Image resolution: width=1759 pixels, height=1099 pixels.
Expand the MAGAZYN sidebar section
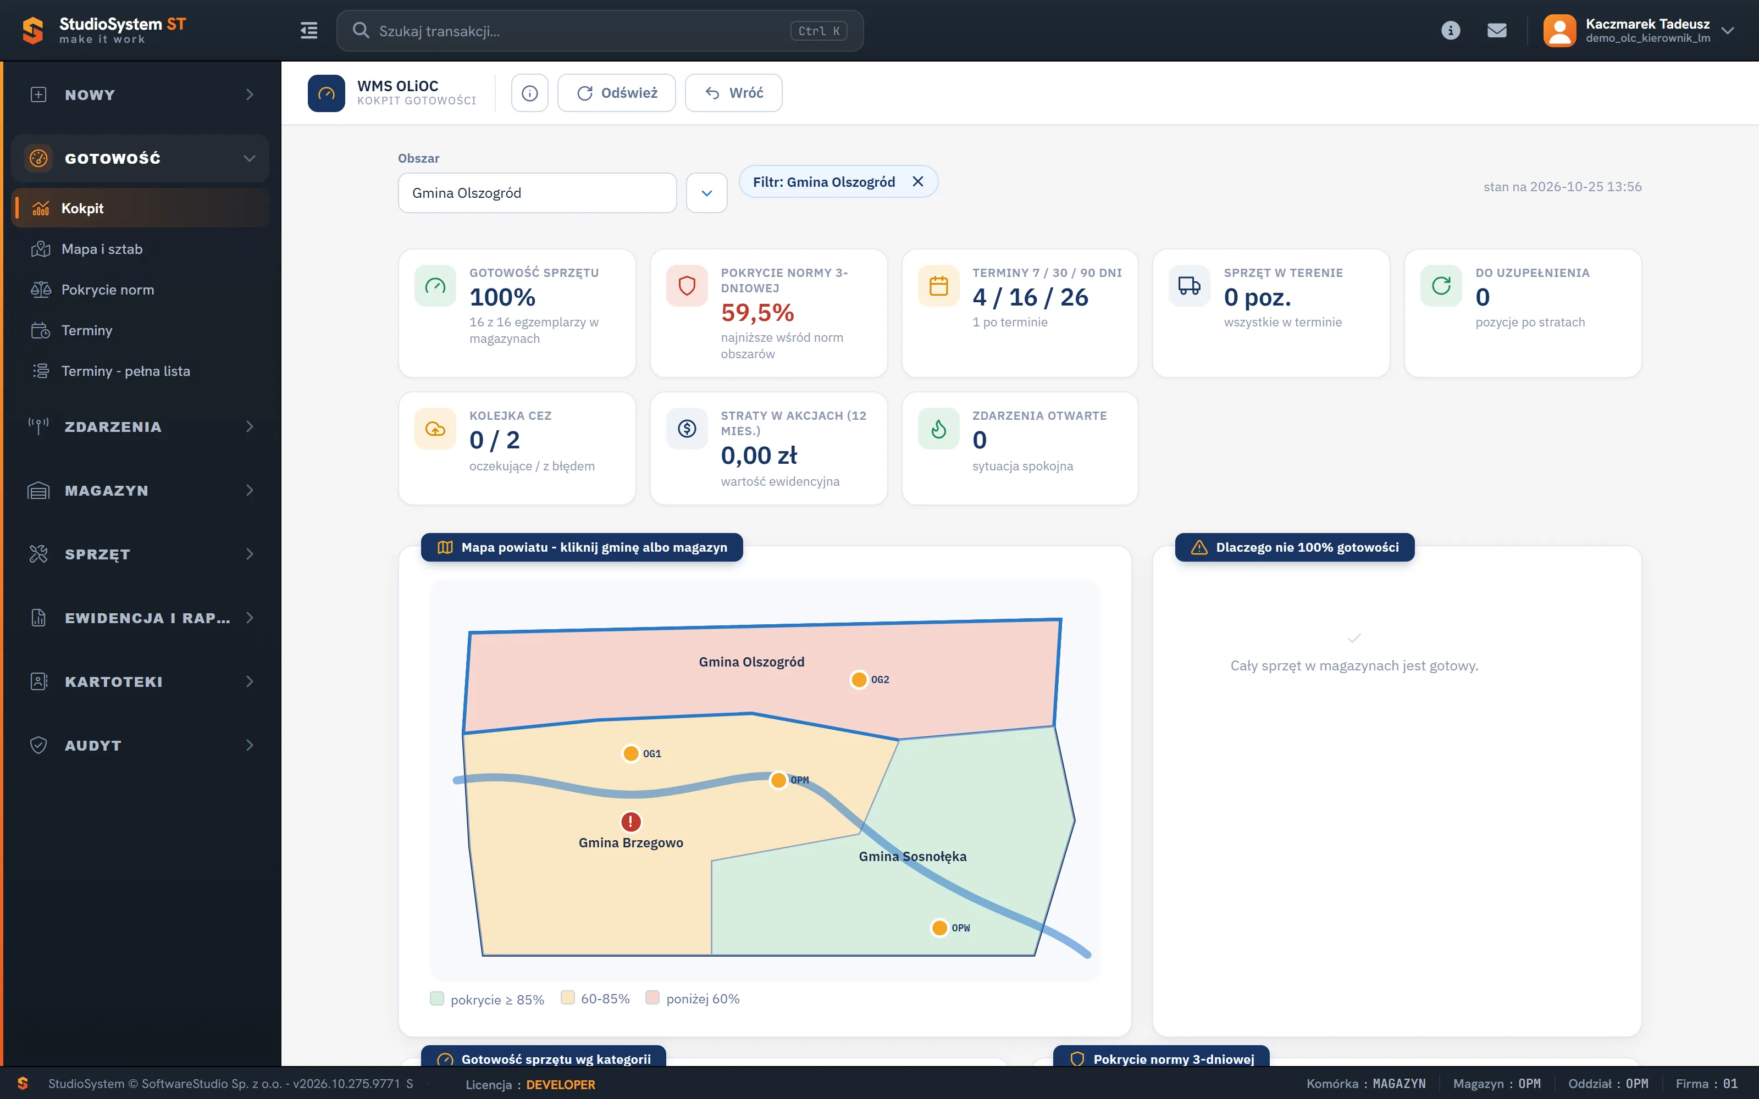pyautogui.click(x=140, y=491)
